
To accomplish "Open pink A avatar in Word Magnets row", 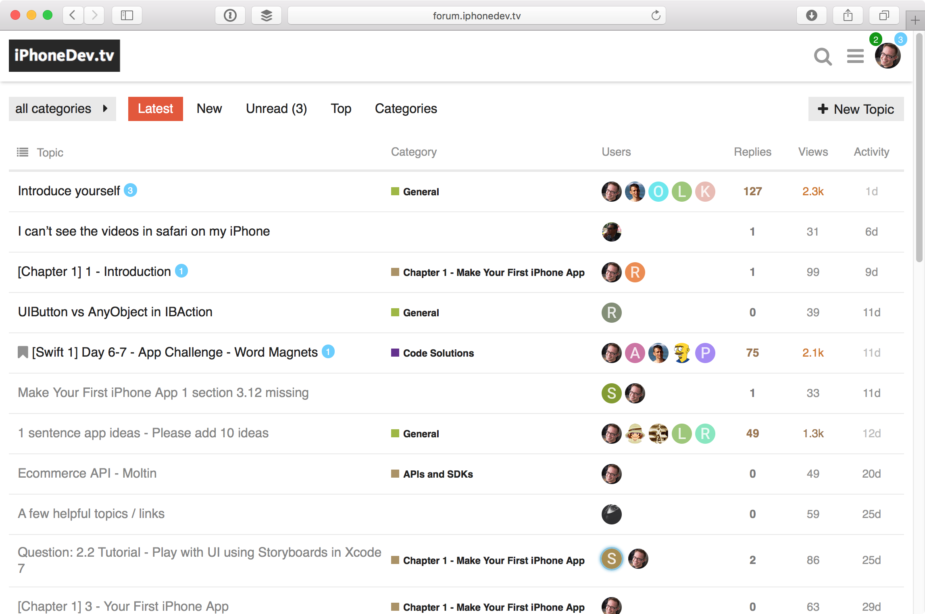I will tap(635, 353).
